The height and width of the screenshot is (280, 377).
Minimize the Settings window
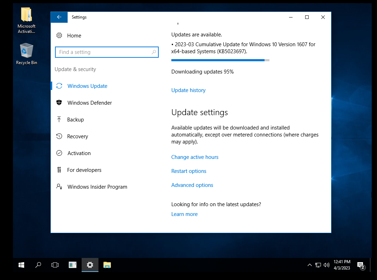pyautogui.click(x=291, y=17)
